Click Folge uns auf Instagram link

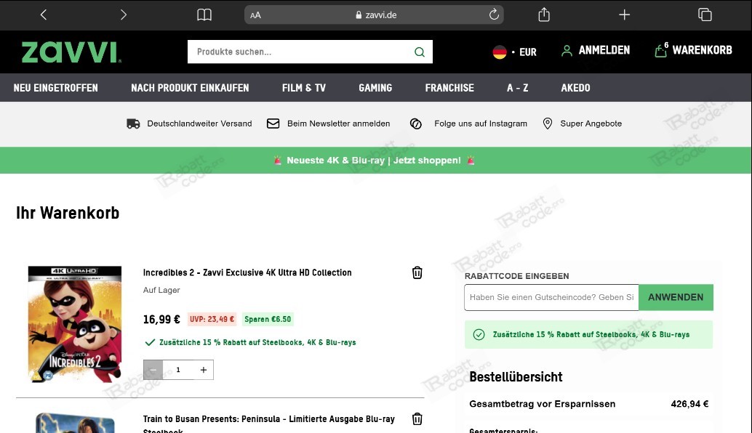[x=481, y=124]
